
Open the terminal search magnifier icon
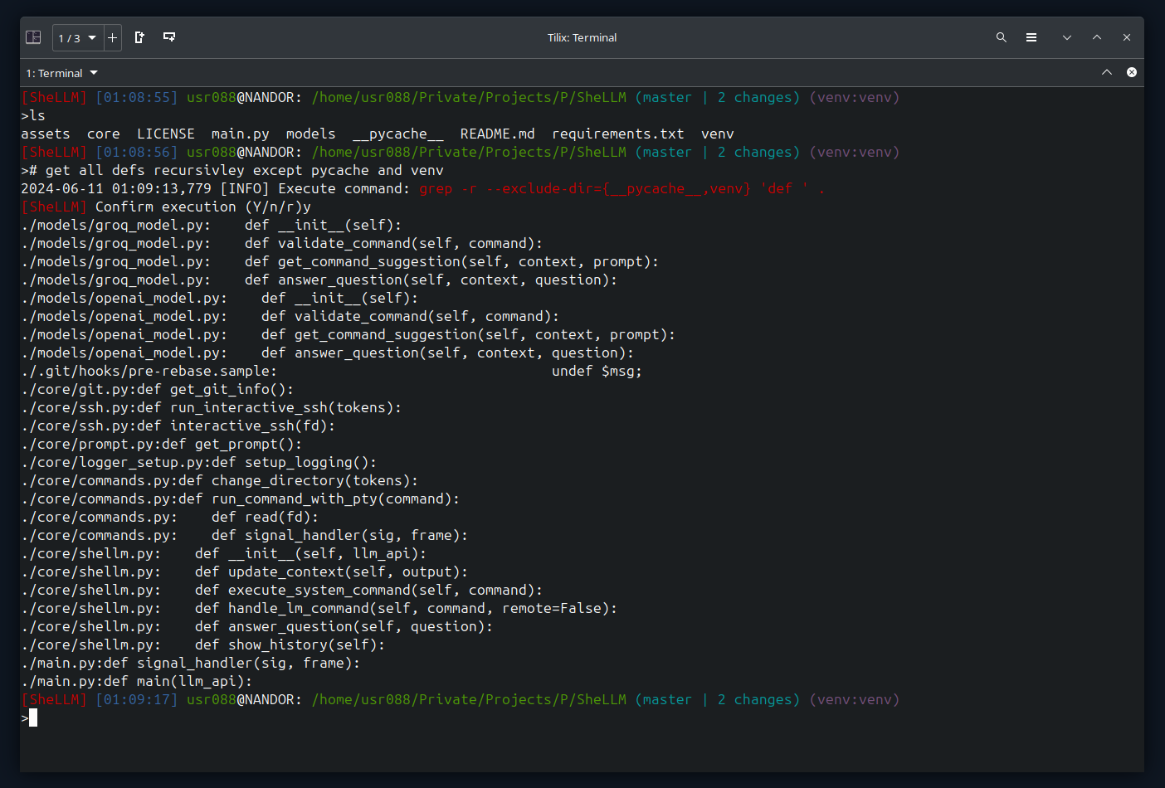(x=1002, y=37)
